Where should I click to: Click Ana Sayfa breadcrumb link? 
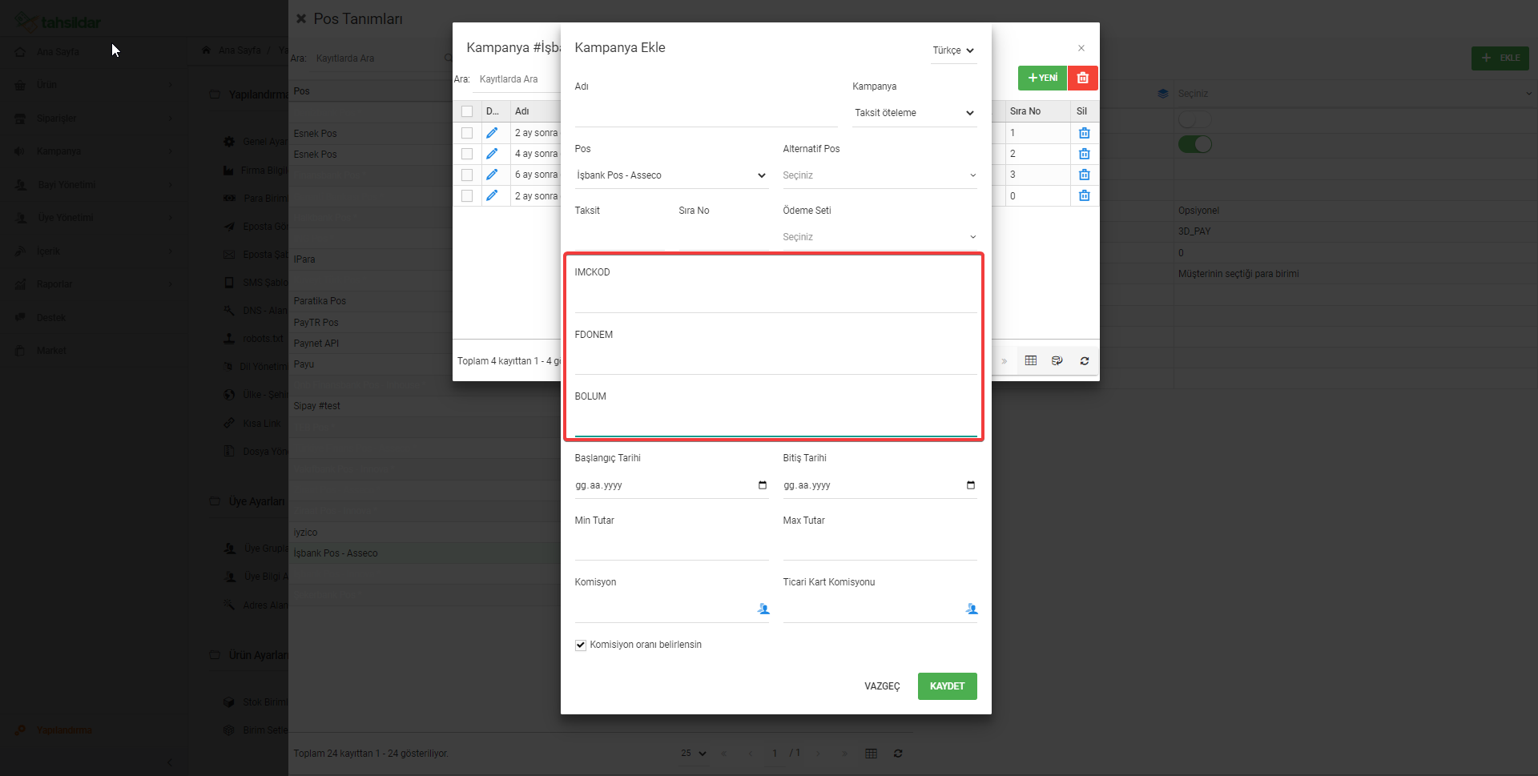240,50
